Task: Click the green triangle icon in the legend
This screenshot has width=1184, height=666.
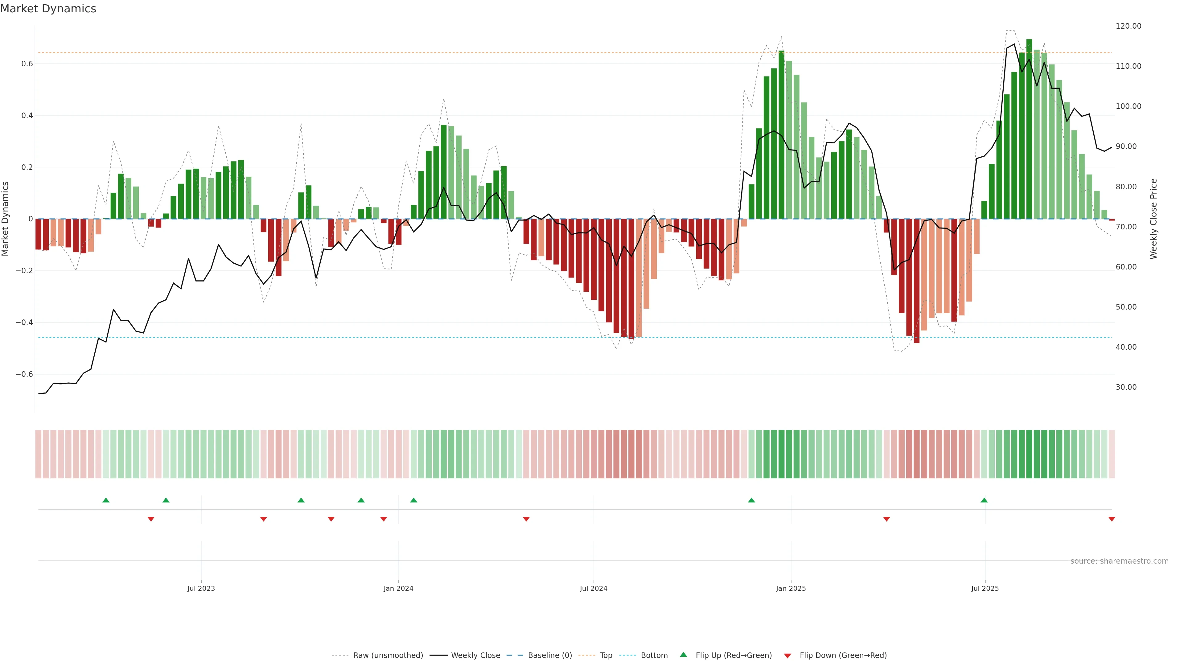Action: (x=684, y=655)
